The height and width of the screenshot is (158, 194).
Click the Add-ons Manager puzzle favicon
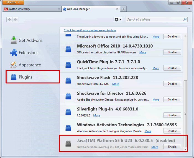[x=65, y=9]
